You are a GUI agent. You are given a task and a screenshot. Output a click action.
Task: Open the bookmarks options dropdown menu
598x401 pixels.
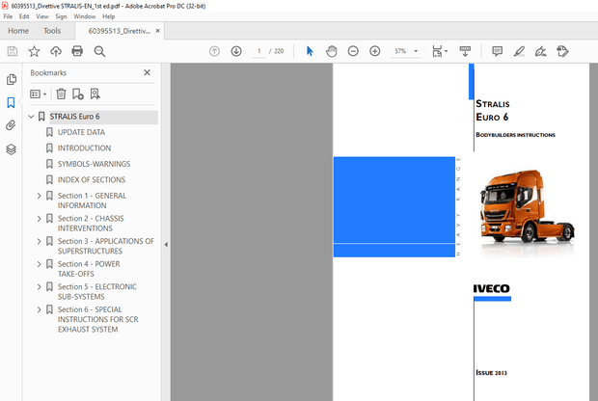click(x=39, y=94)
